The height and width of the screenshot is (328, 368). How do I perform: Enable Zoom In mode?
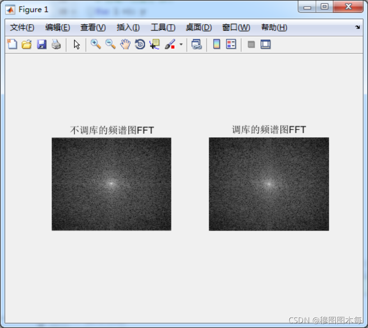(x=95, y=44)
